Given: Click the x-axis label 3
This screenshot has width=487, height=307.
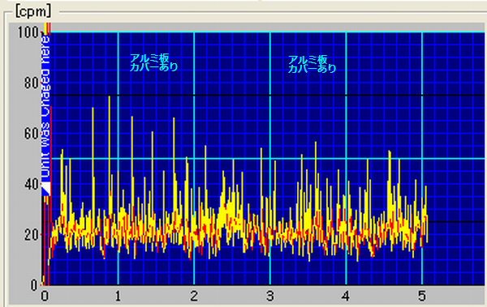Looking at the screenshot, I should click(x=270, y=296).
